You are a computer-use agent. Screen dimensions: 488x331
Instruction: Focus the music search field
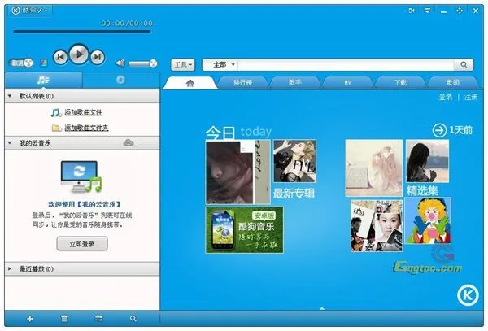click(346, 65)
